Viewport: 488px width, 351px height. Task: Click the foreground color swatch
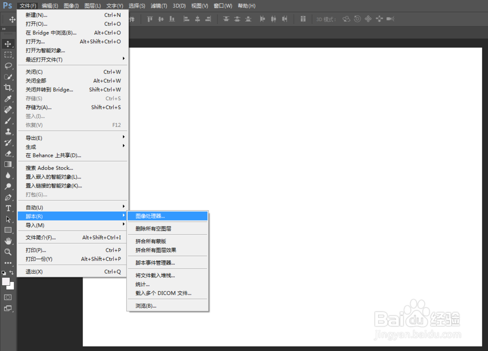(x=5, y=281)
